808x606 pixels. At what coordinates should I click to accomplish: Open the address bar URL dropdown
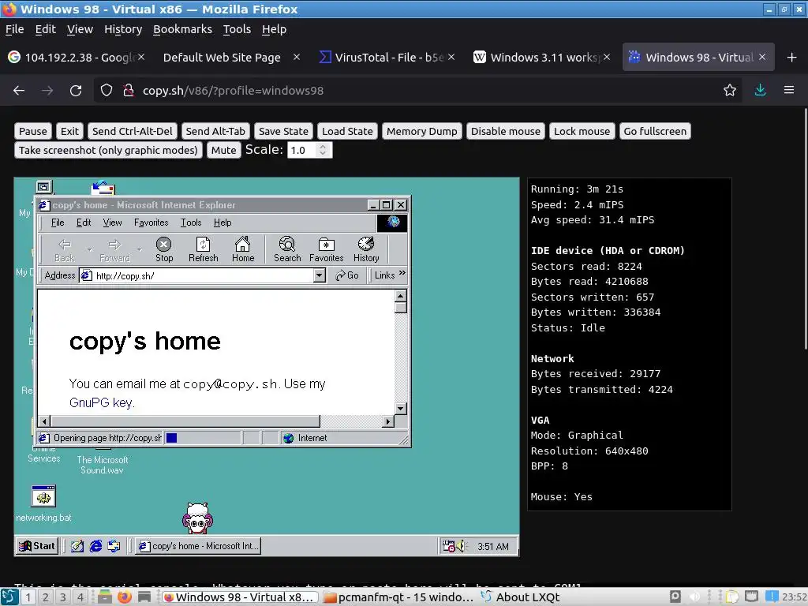(x=320, y=275)
